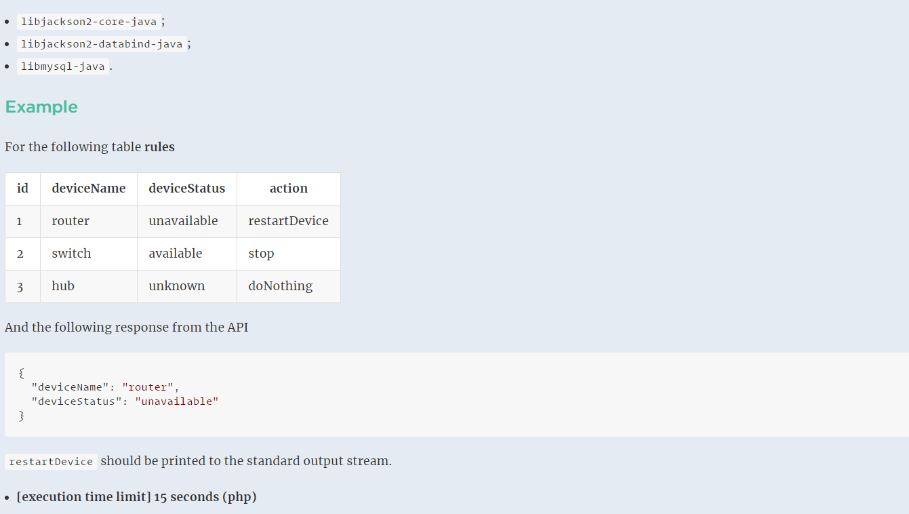Select the unavailable status cell
Image resolution: width=909 pixels, height=514 pixels.
coord(183,220)
